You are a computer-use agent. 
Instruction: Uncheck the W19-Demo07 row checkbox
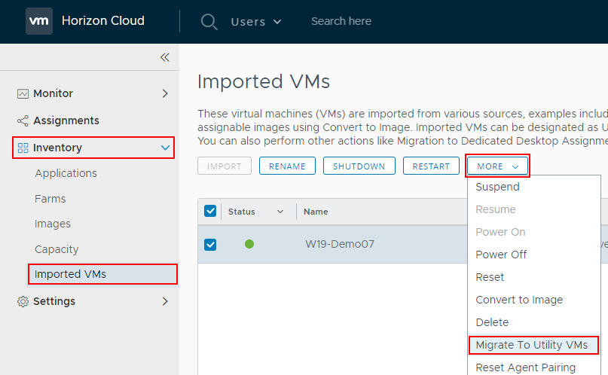click(x=210, y=244)
